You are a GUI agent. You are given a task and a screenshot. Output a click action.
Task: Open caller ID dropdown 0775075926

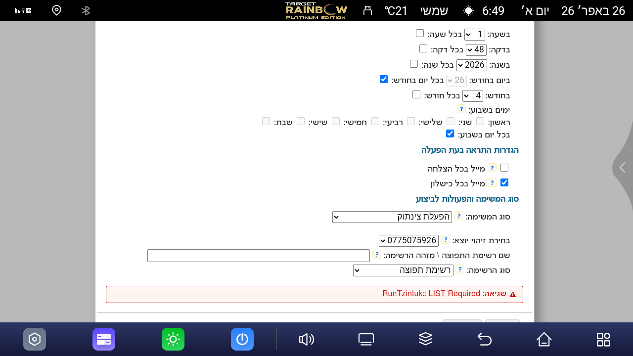[x=408, y=241]
